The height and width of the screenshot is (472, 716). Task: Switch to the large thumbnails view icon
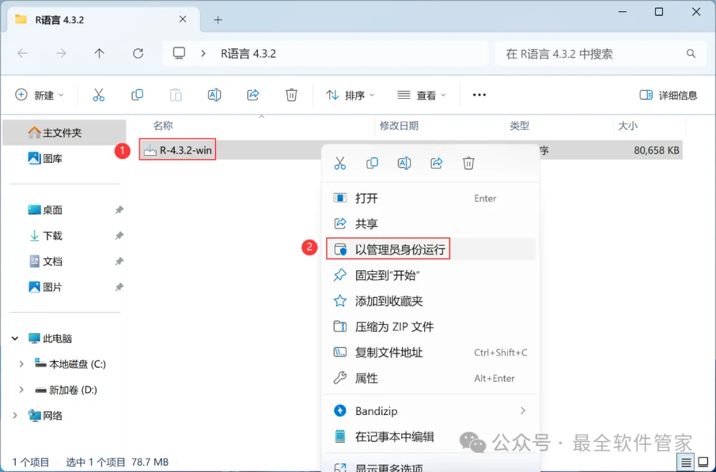(x=703, y=463)
